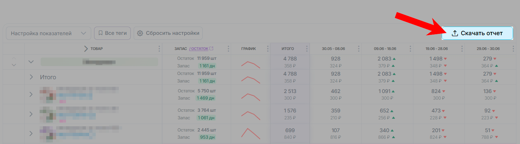
Task: Click the green up triangle beside 340
Action: pyautogui.click(x=392, y=131)
